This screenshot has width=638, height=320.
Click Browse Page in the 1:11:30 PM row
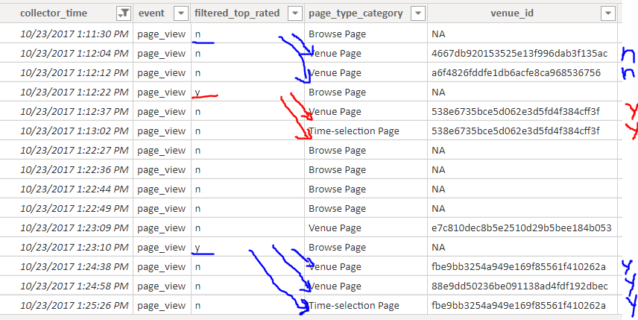coord(337,34)
